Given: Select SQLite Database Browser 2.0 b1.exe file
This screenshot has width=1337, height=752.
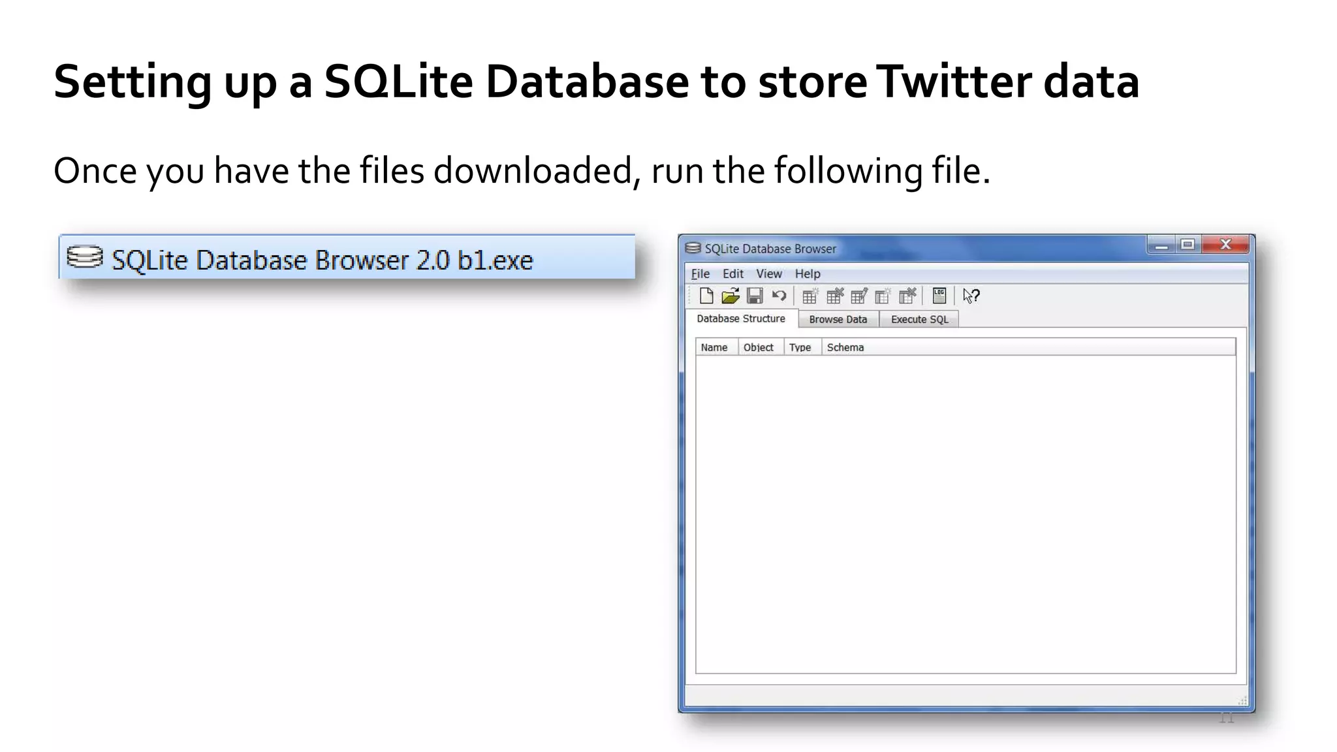Looking at the screenshot, I should (347, 257).
